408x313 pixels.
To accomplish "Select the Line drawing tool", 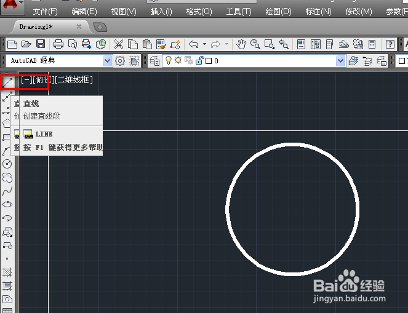I will click(7, 82).
